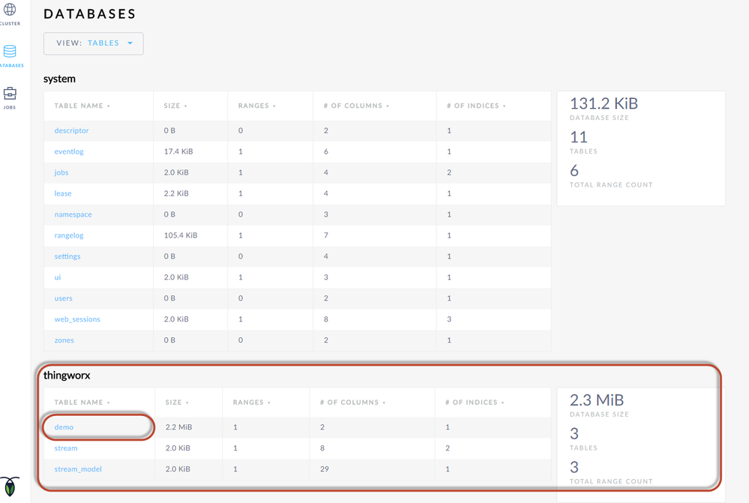Open the Jobs briefcase icon
Viewport: 749px width, 503px height.
[x=10, y=93]
